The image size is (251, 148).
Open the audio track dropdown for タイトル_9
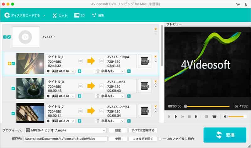tap(61, 96)
